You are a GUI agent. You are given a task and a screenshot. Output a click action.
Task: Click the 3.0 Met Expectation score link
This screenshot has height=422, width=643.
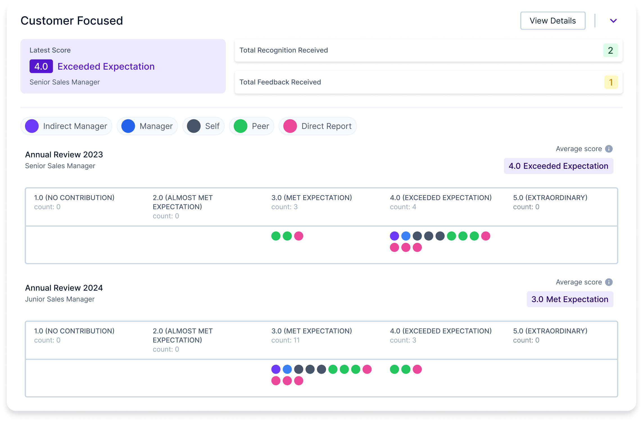coord(570,299)
